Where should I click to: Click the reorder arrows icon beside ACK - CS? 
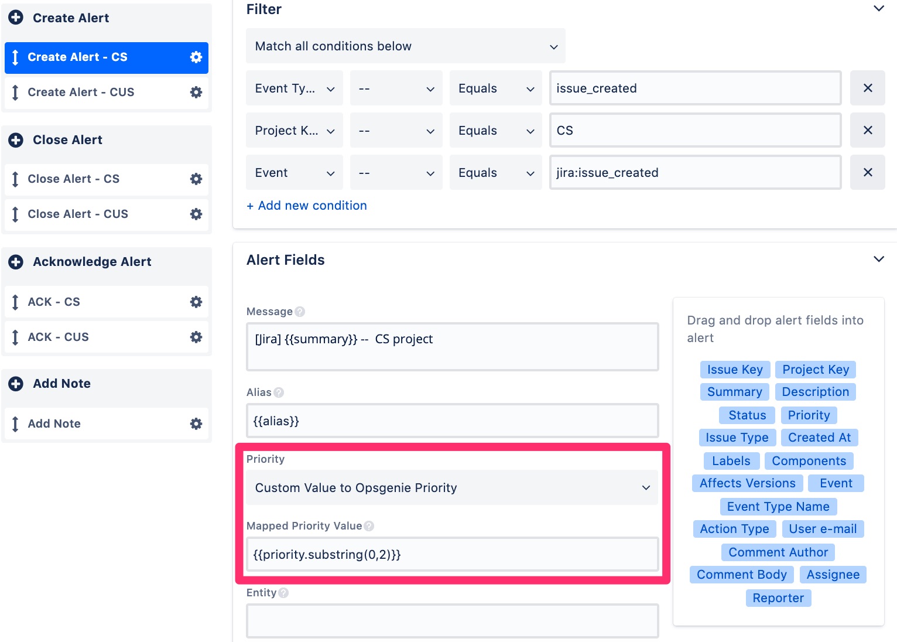click(x=15, y=302)
